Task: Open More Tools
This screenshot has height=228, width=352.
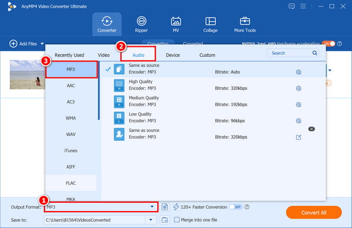Action: (x=245, y=24)
